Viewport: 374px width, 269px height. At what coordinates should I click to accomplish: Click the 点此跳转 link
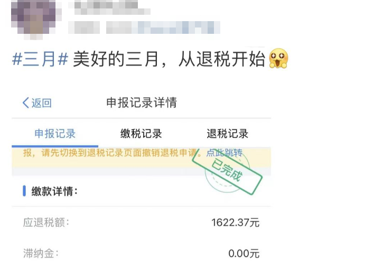coord(224,153)
